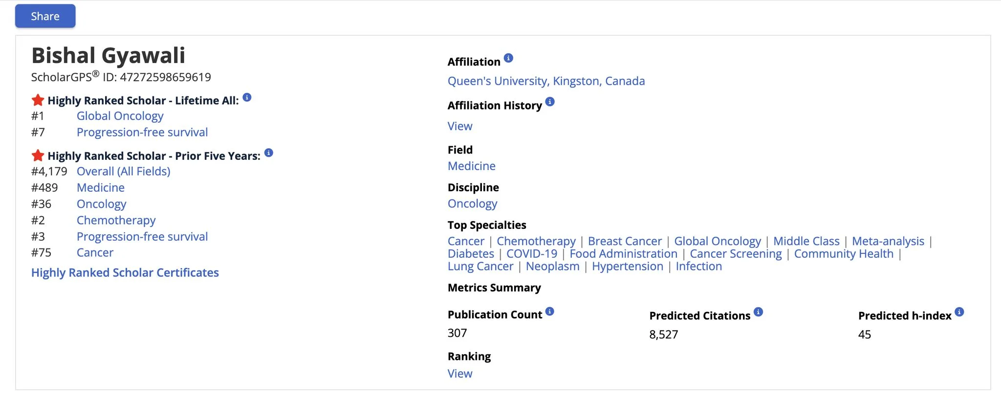Click the Publication Count info icon
Viewport: 1001px width, 400px height.
549,311
